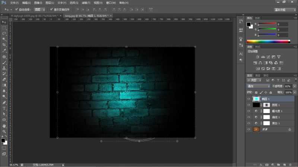Open the 基本功能 workspace dropdown
The height and width of the screenshot is (167, 298).
(x=285, y=9)
